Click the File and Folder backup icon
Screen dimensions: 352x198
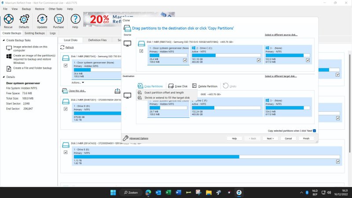9,69
